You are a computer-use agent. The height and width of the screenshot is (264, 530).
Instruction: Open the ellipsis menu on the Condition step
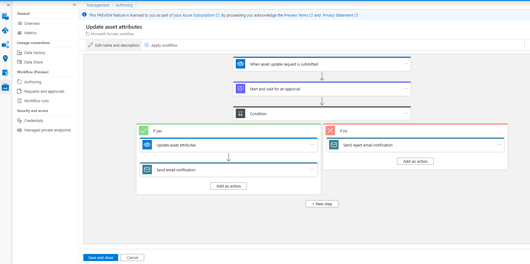[406, 113]
